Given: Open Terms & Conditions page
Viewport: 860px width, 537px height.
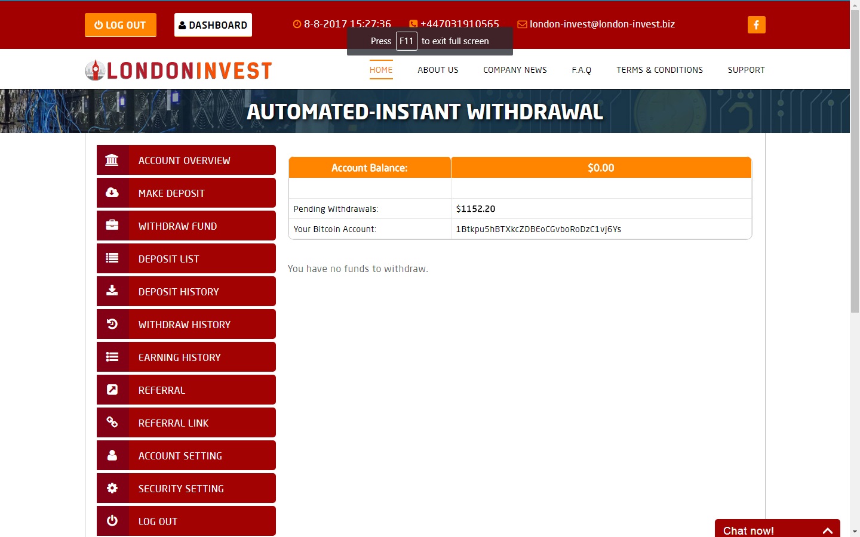Looking at the screenshot, I should point(659,70).
